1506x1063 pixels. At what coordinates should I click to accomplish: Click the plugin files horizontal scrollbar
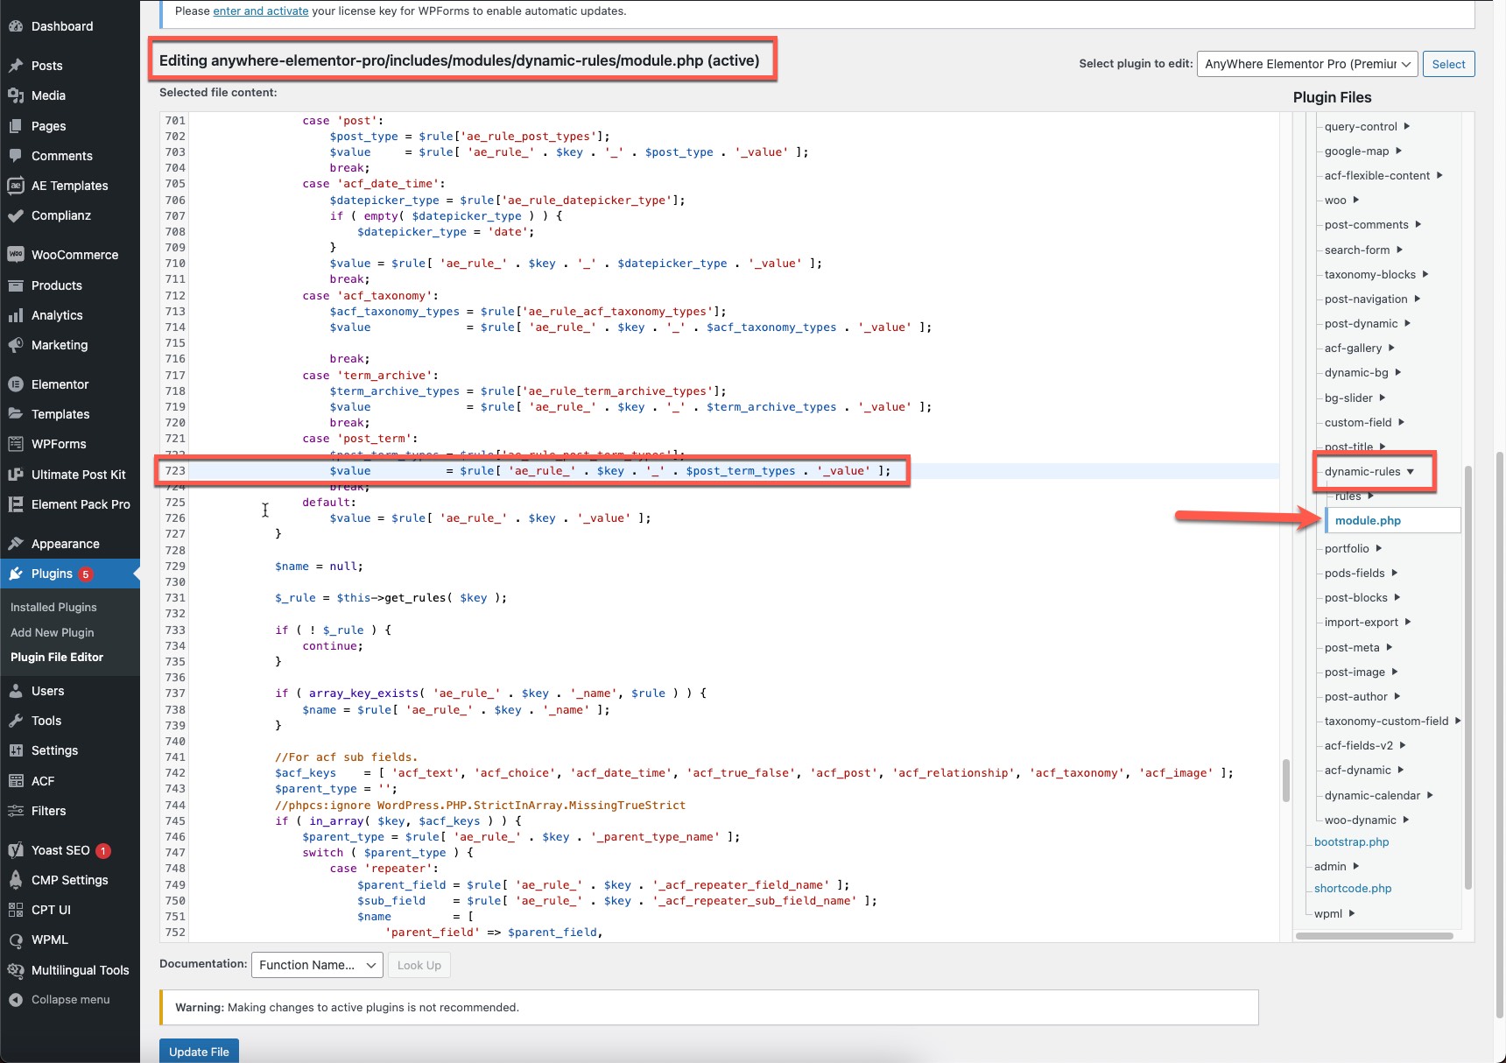pos(1375,936)
